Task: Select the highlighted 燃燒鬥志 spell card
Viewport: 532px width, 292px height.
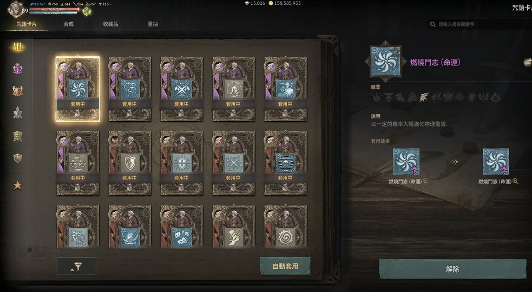Action: point(78,89)
